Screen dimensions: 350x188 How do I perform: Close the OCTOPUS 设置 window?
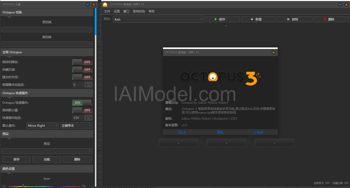tap(94, 5)
